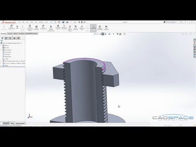Click the Mate tool in the ribbon
Viewport: 196px width, 147px height.
coord(17,27)
